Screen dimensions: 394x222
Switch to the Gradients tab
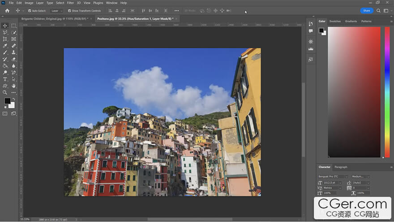351,21
